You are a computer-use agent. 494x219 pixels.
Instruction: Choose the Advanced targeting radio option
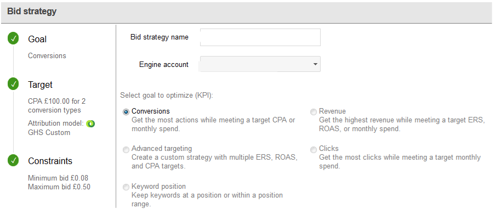click(126, 149)
